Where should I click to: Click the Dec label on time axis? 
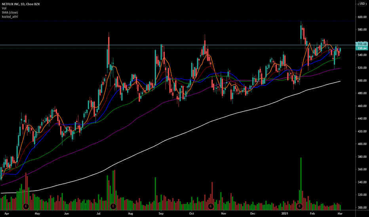pyautogui.click(x=253, y=214)
